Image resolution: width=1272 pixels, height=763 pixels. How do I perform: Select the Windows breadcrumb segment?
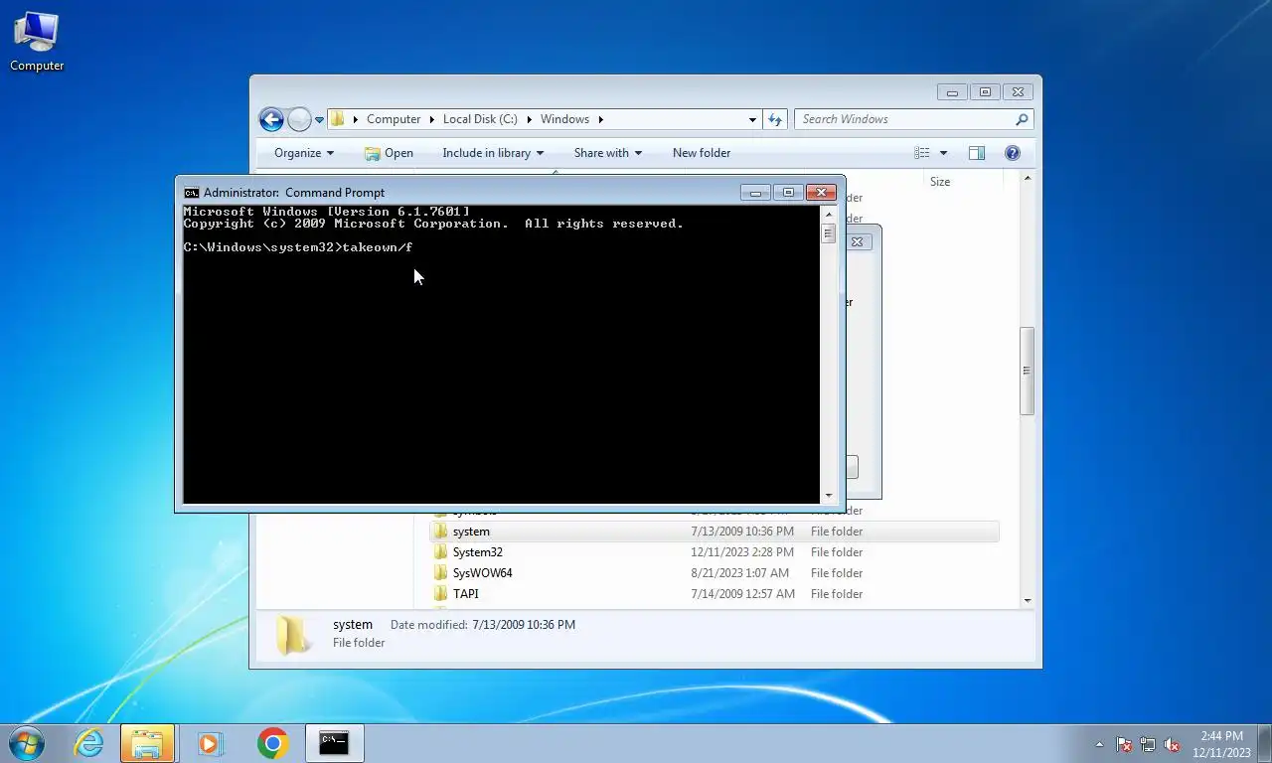(x=564, y=119)
